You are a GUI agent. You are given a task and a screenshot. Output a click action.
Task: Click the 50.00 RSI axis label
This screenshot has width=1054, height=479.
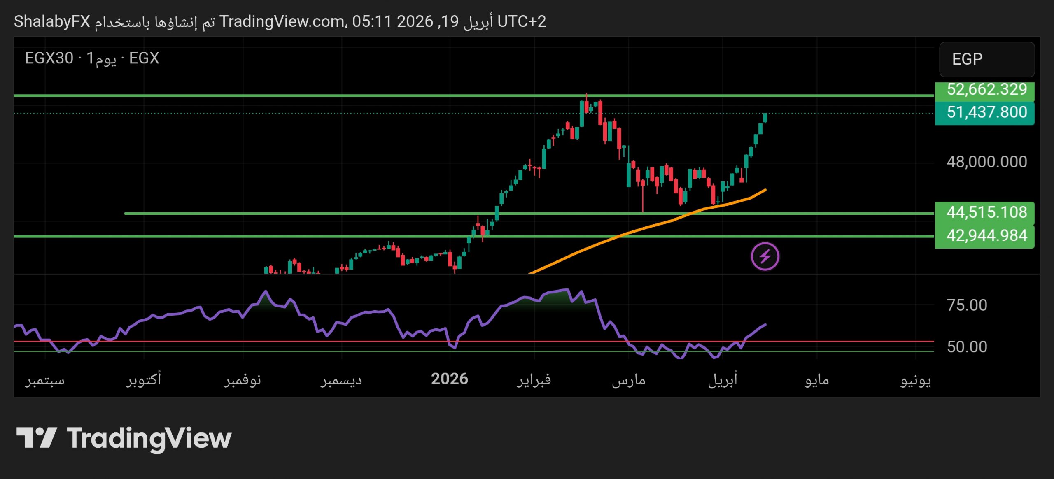966,347
